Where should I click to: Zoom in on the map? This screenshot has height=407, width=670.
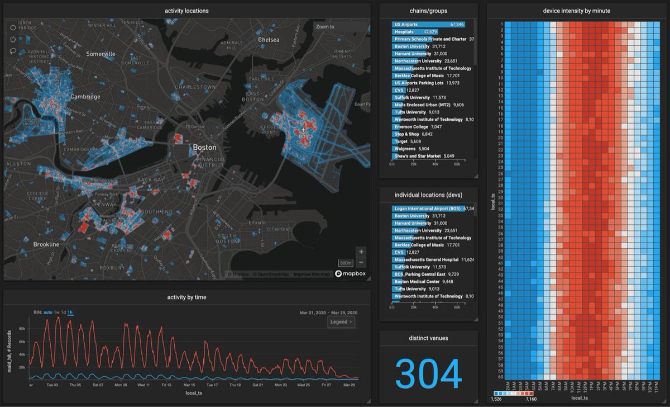(x=361, y=252)
